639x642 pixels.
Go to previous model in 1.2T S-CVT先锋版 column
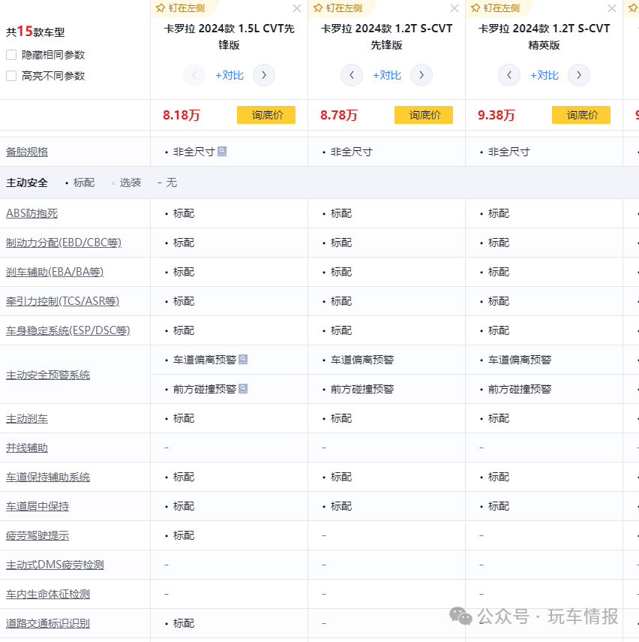click(352, 75)
